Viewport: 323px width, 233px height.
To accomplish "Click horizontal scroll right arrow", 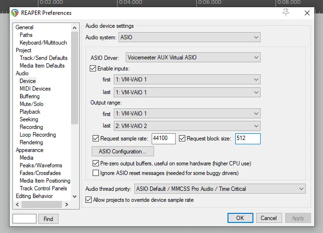I will (67, 204).
